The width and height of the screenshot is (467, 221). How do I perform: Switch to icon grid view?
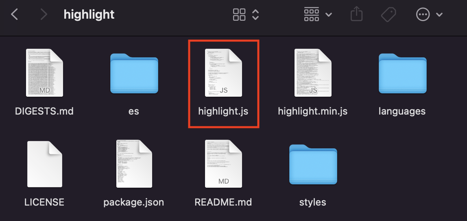pos(239,14)
